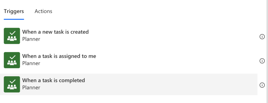Click the blue underline beneath the Triggers tab

pos(14,19)
